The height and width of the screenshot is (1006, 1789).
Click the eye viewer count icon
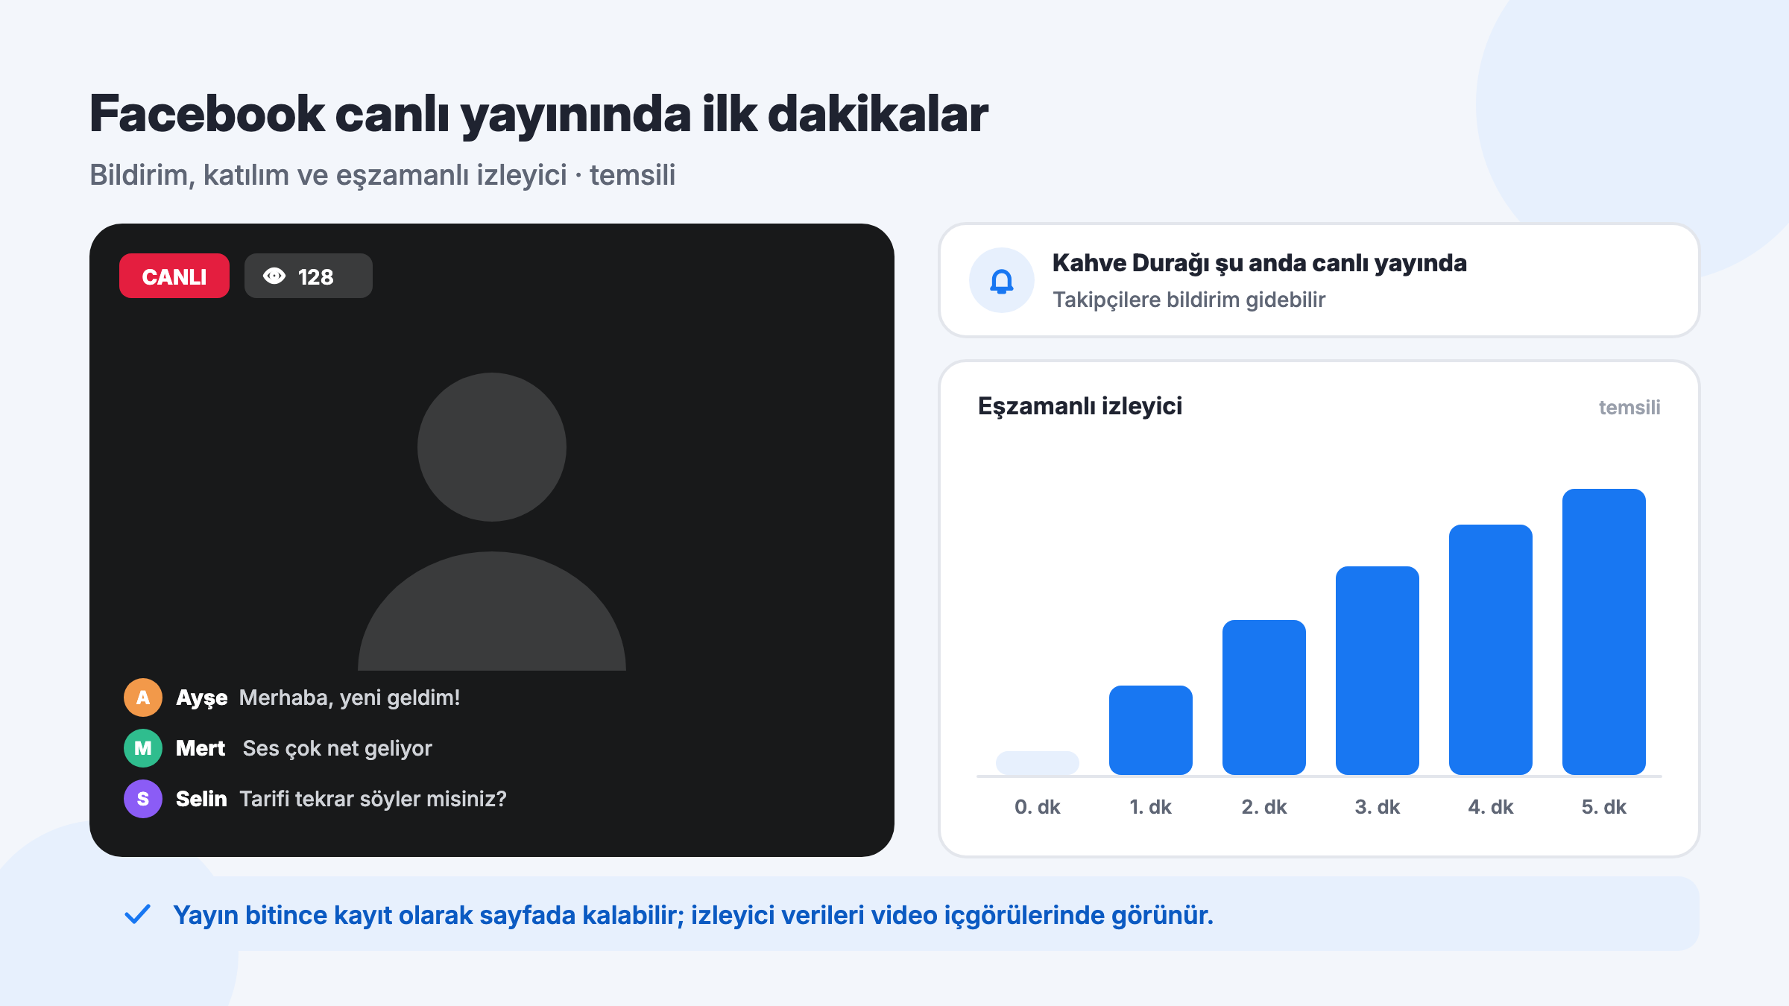click(274, 276)
